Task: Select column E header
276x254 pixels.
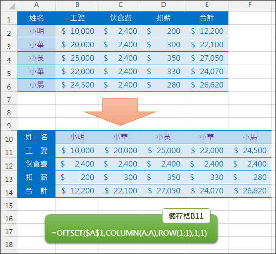Action: [x=207, y=5]
